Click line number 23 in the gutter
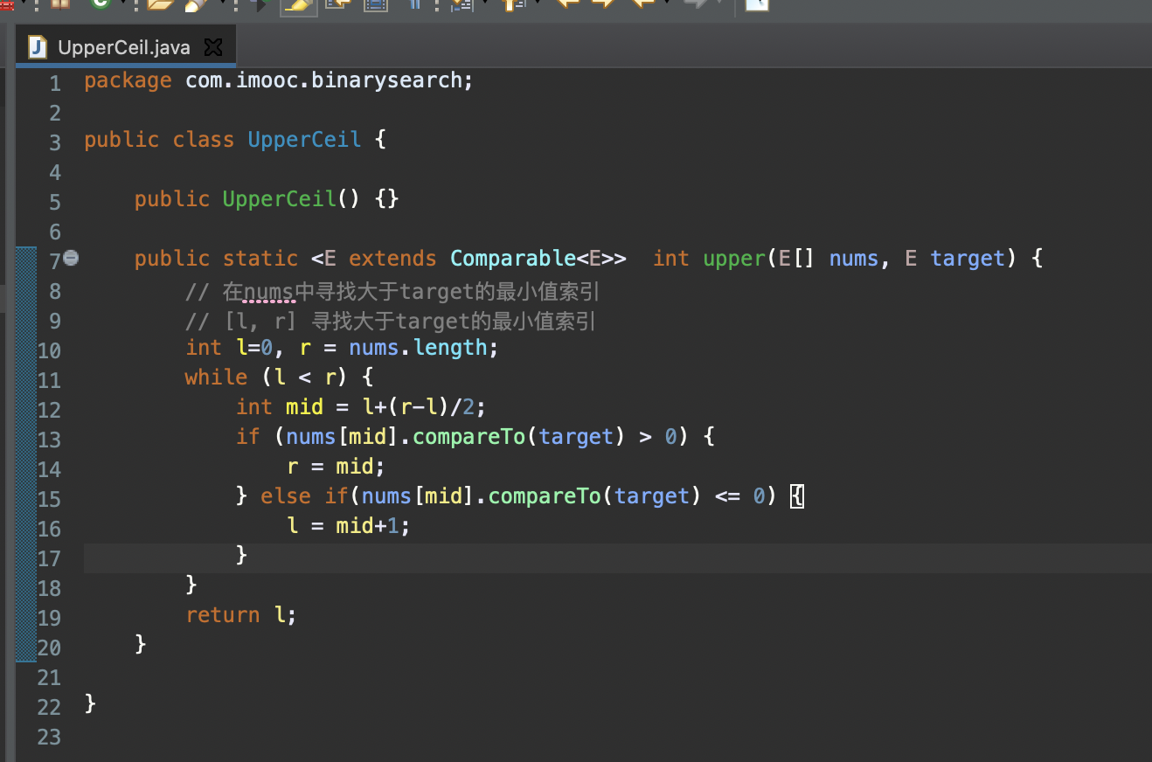Image resolution: width=1152 pixels, height=762 pixels. pos(49,737)
